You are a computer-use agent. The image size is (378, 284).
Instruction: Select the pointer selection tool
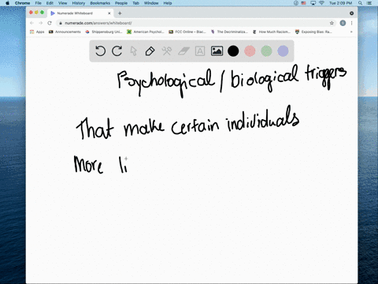click(x=134, y=51)
